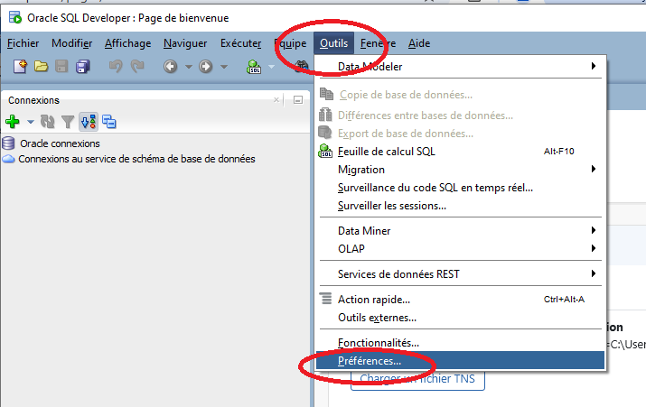Open the SQL worksheet icon dropdown arrow
The height and width of the screenshot is (407, 646).
(272, 66)
